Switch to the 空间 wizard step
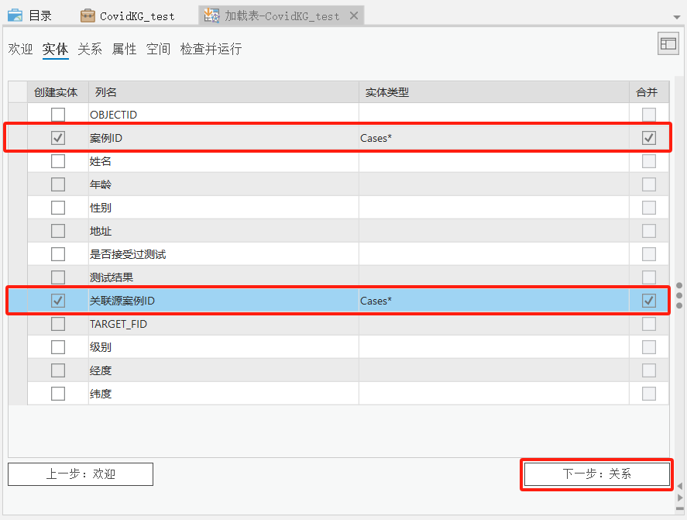The image size is (687, 520). tap(158, 49)
